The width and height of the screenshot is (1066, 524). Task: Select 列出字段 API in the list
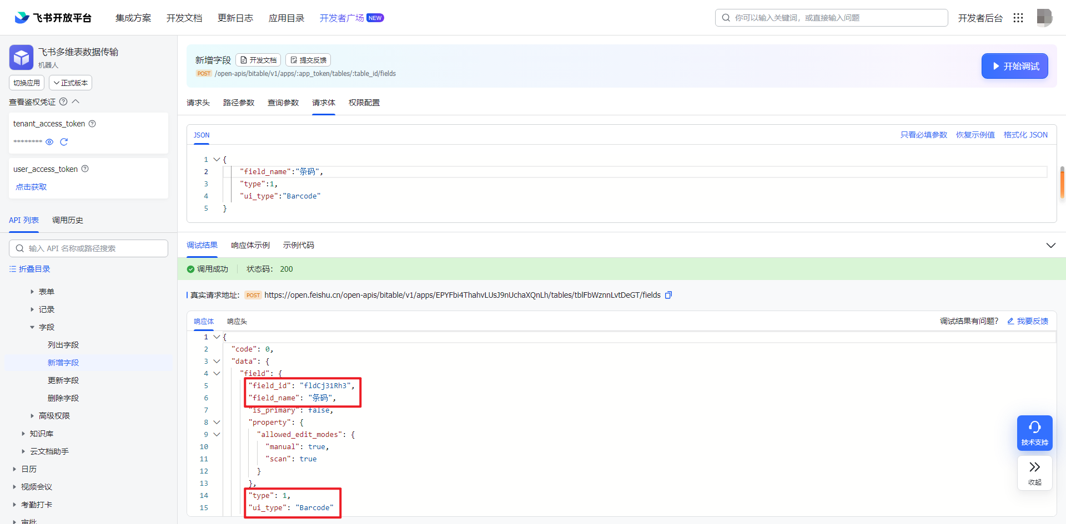tap(63, 345)
